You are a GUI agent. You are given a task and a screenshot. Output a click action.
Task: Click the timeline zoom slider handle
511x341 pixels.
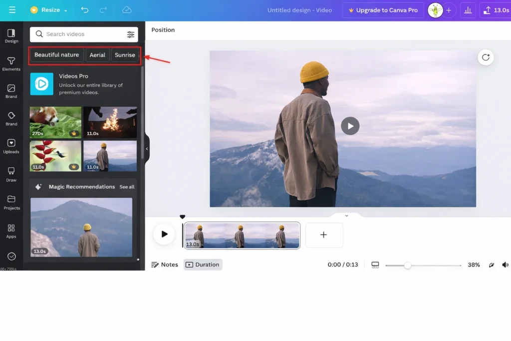(408, 266)
